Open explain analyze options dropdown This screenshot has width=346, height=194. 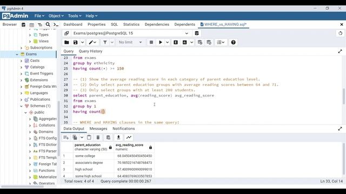pos(191,42)
